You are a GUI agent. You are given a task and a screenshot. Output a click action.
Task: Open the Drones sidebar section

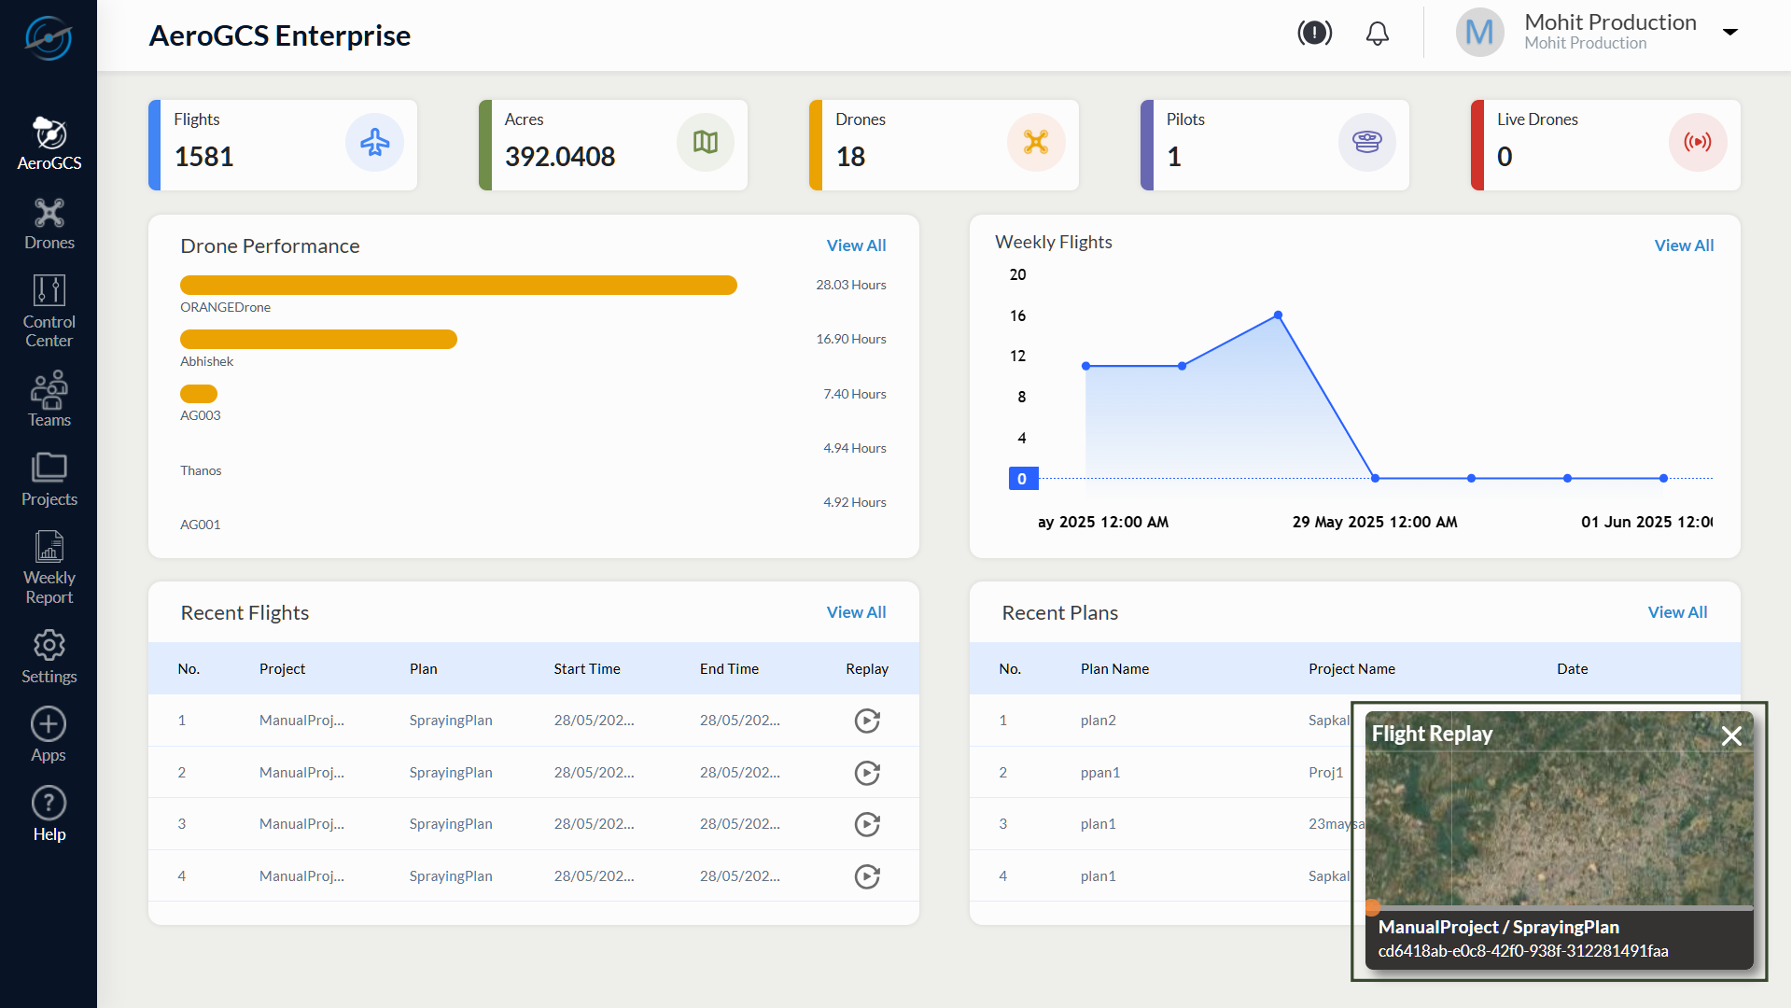tap(49, 224)
